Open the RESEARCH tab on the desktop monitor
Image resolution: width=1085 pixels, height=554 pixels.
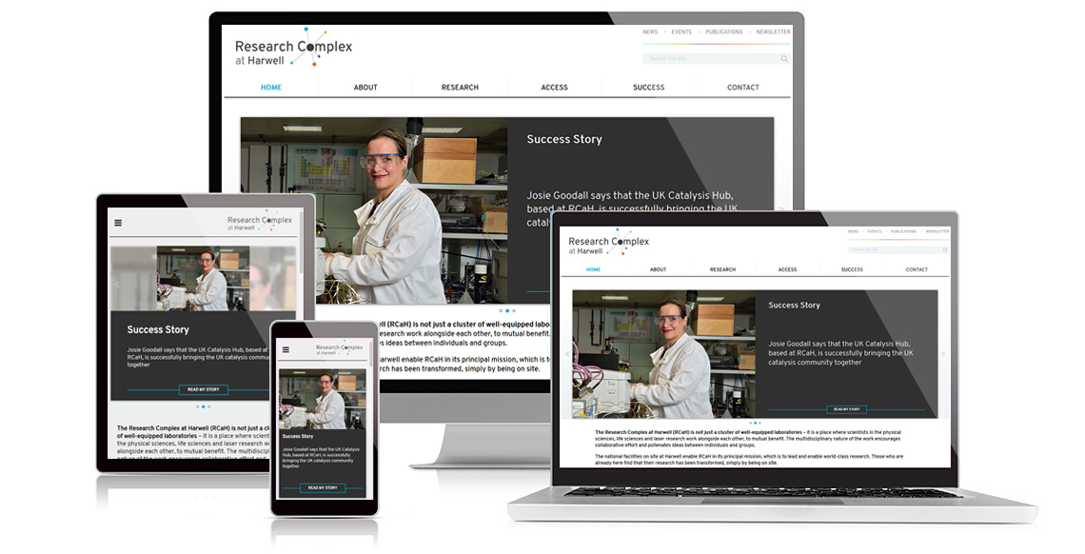[460, 88]
